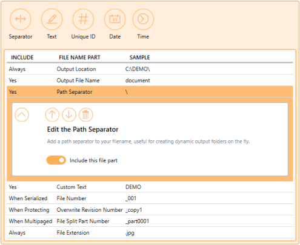Click the SAMPLE column header
Image resolution: width=300 pixels, height=245 pixels.
pyautogui.click(x=139, y=57)
